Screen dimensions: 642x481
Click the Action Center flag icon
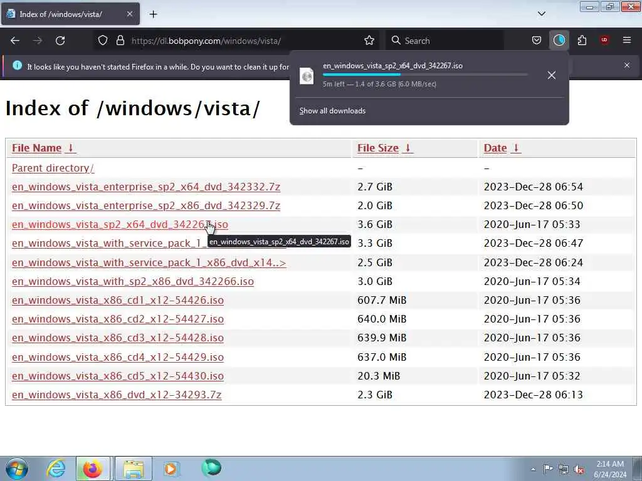point(548,468)
